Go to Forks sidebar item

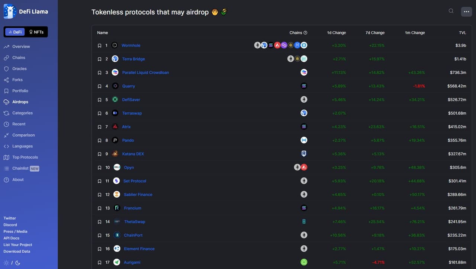coord(17,80)
